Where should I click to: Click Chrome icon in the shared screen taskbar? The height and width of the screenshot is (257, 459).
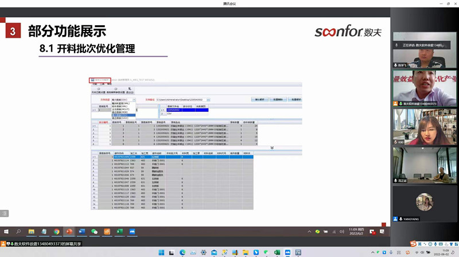57,231
